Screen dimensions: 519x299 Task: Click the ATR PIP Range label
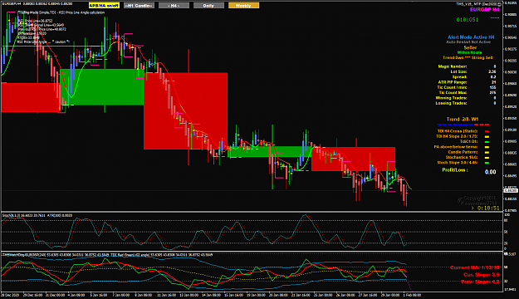[x=453, y=82]
